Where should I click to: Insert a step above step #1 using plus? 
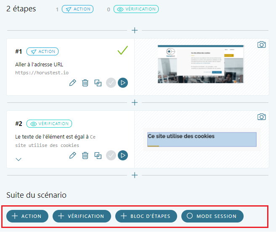135,30
